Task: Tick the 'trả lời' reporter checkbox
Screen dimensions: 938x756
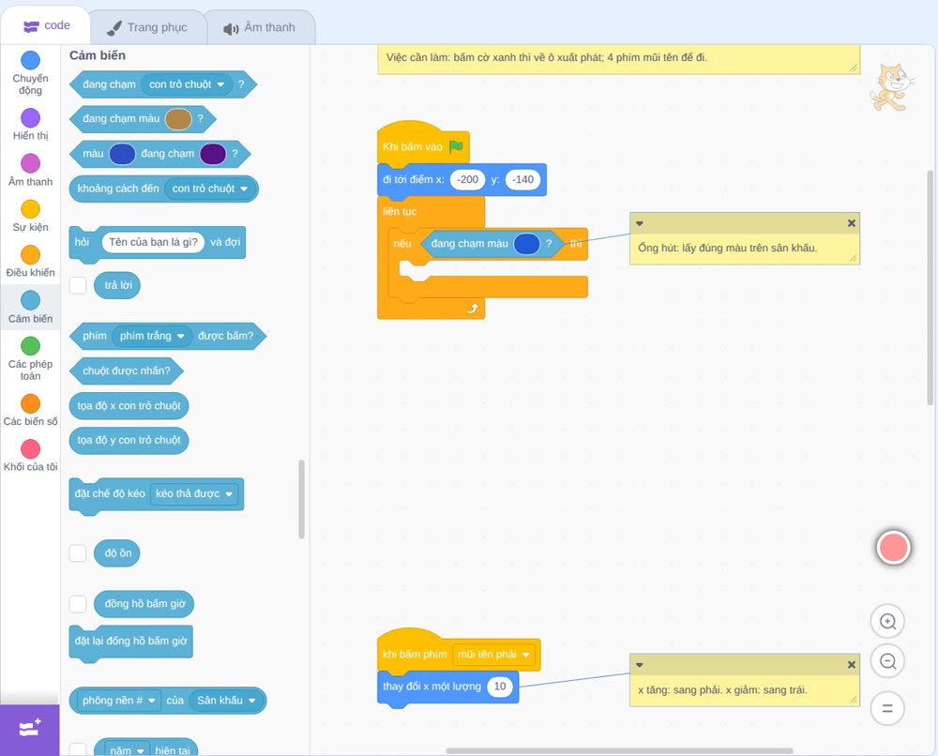Action: tap(78, 285)
